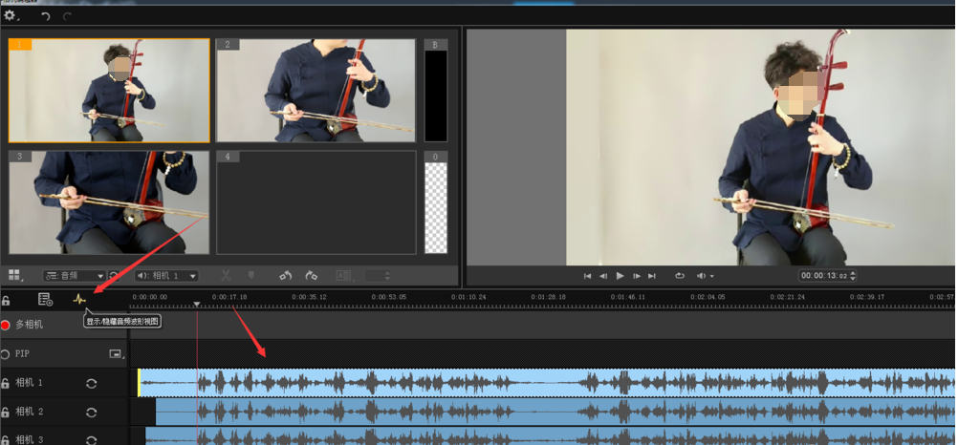Enable the 多相机 record radio button
The width and height of the screenshot is (958, 445).
point(6,326)
